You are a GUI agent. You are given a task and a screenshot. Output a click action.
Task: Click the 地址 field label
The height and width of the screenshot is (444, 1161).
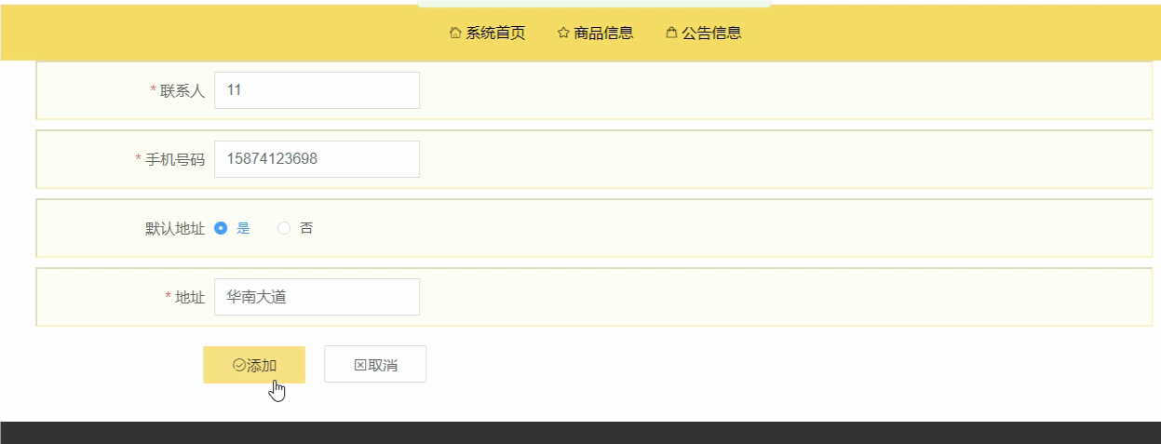(x=190, y=297)
